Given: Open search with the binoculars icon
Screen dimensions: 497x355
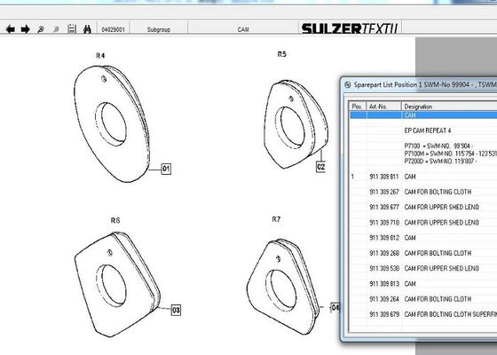Looking at the screenshot, I should [x=87, y=29].
